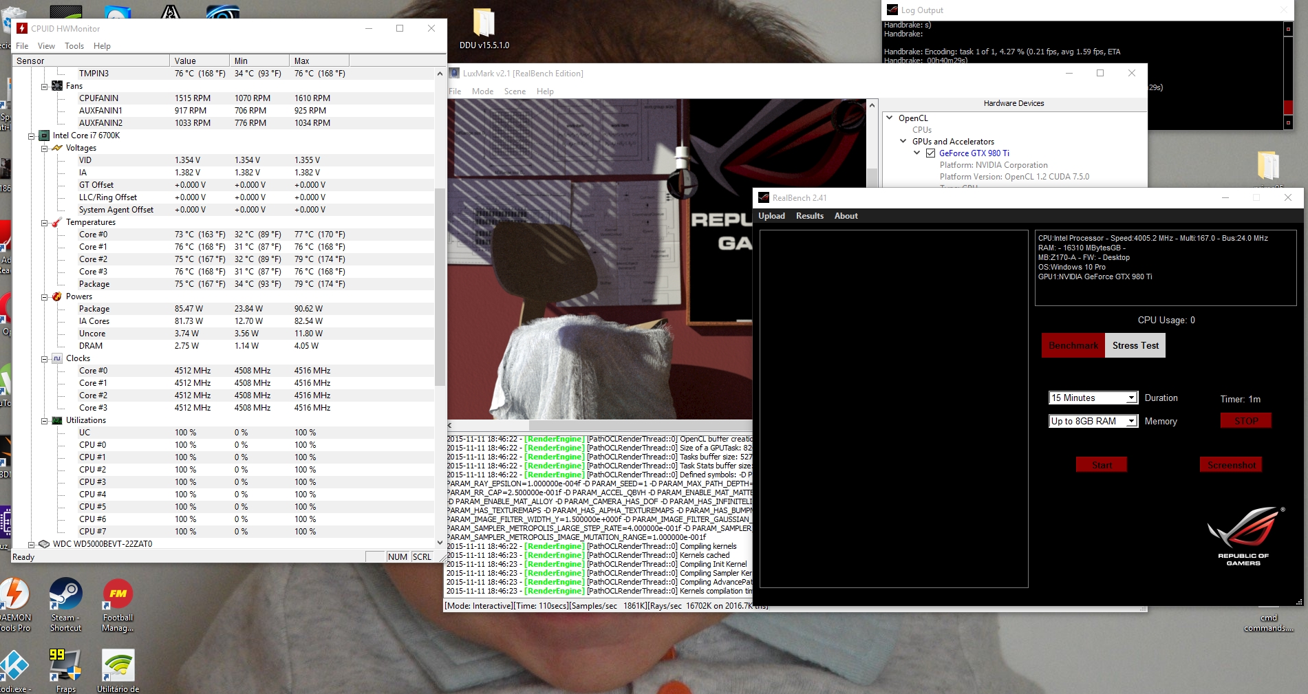Select the IA Cores power row
1308x694 pixels.
224,321
